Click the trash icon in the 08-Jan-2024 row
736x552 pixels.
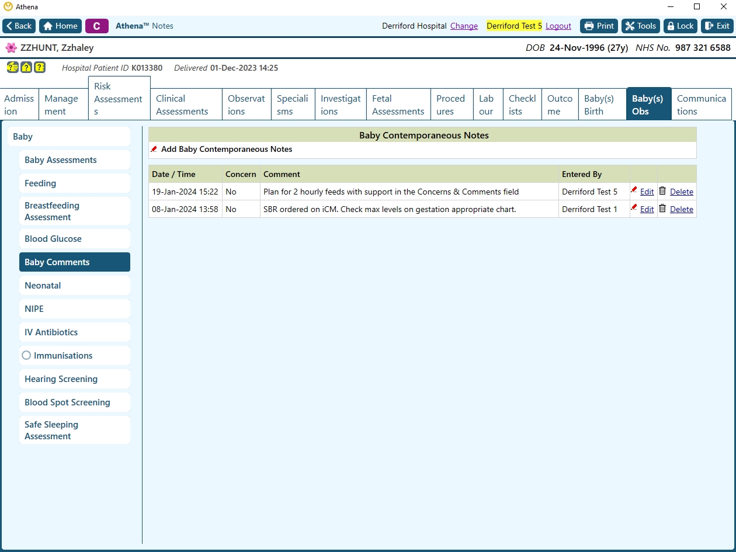pos(662,208)
